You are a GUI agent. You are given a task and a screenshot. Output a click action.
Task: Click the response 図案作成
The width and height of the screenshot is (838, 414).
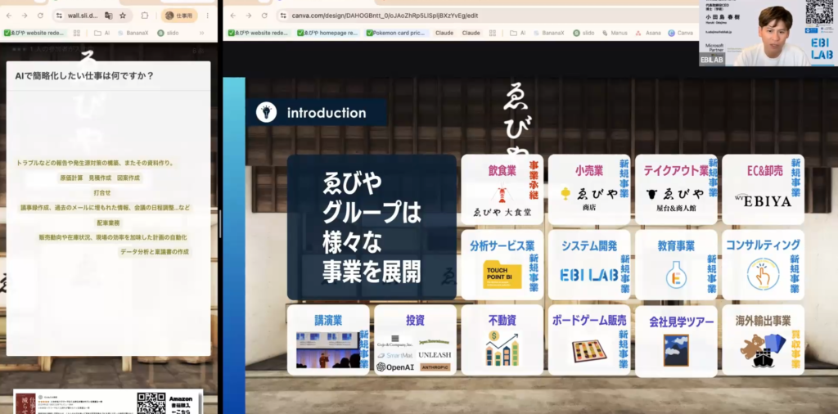click(128, 178)
